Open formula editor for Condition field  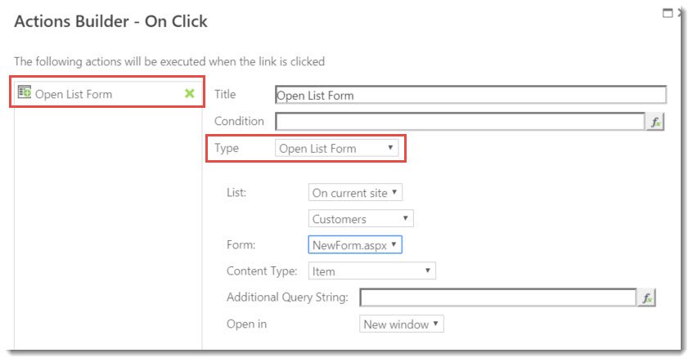(x=655, y=122)
